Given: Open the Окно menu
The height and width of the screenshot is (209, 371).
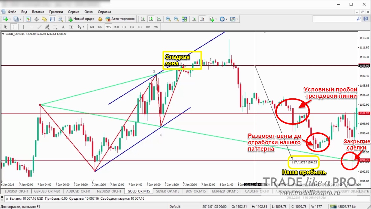Looking at the screenshot, I should pos(88,12).
